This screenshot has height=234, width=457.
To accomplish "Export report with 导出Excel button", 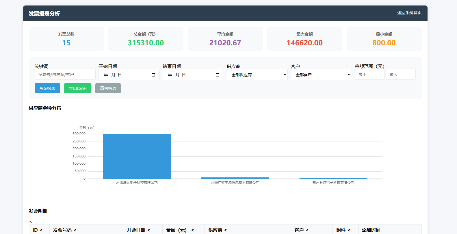I will (78, 88).
